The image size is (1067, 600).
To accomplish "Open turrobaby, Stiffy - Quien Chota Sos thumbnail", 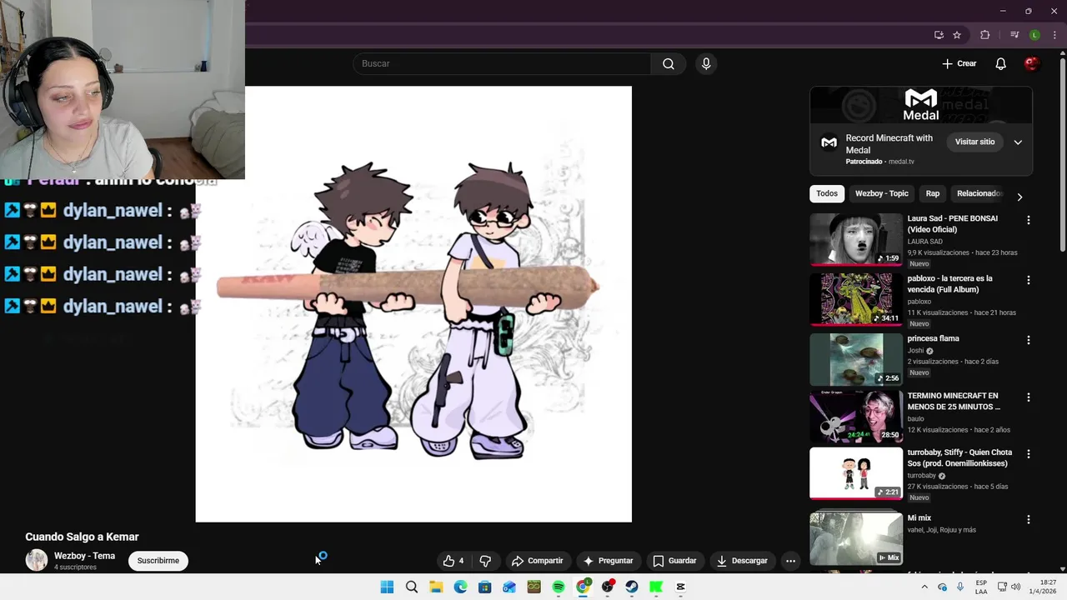I will (x=856, y=473).
